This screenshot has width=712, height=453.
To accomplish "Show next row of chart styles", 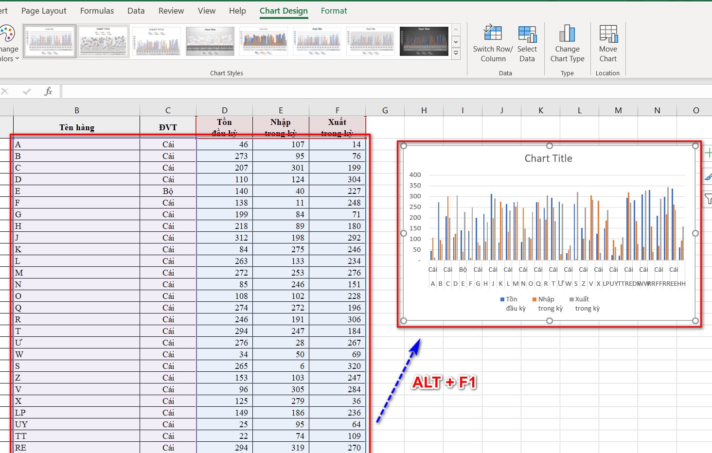I will tap(456, 42).
